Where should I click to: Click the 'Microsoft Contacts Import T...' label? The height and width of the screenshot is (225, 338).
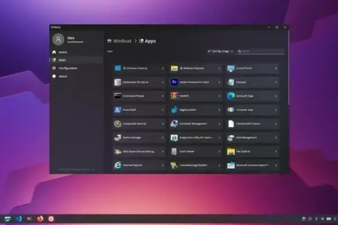pyautogui.click(x=252, y=165)
